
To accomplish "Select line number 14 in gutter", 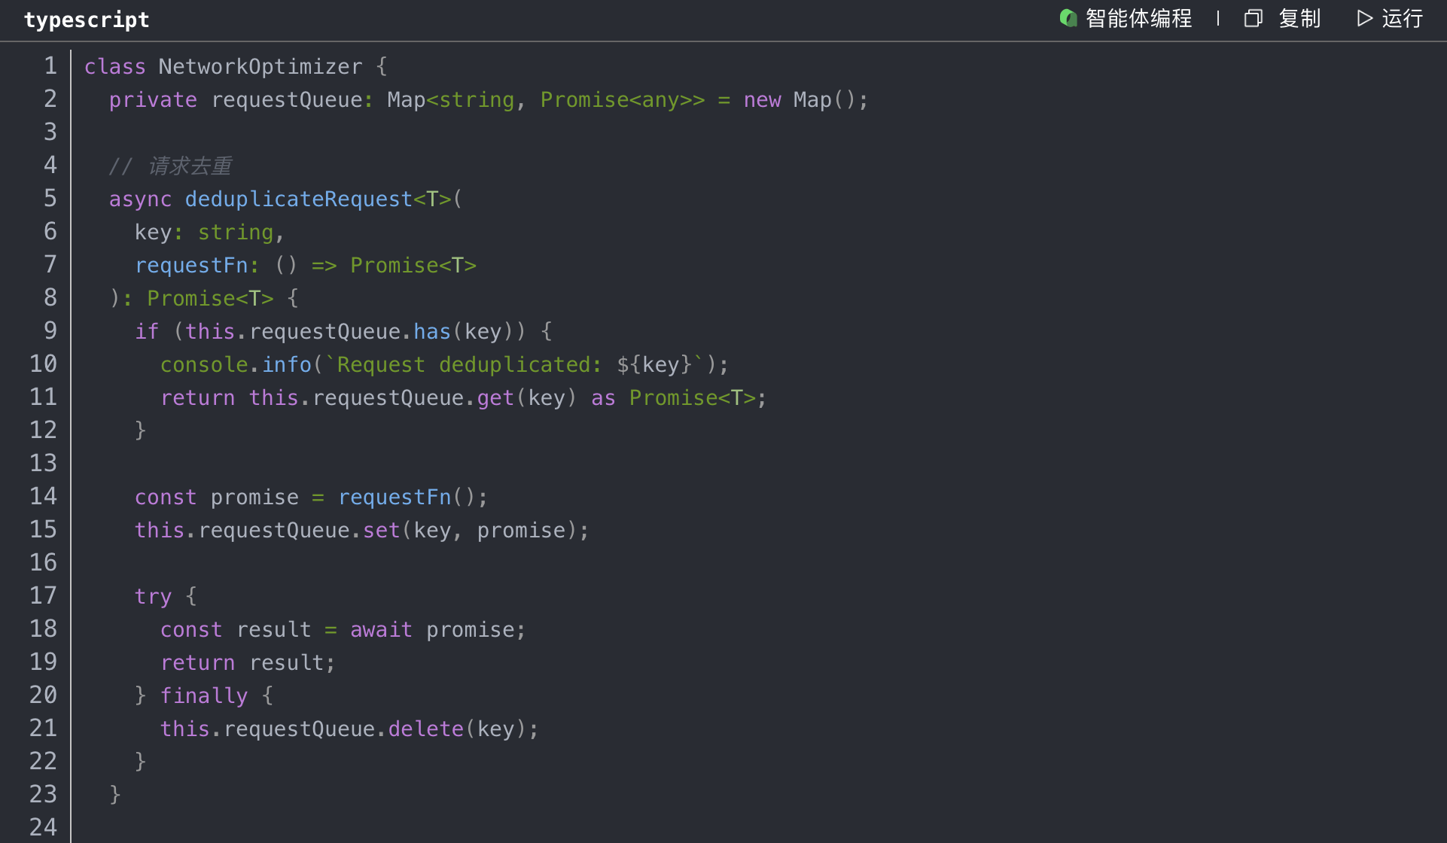I will (x=43, y=497).
